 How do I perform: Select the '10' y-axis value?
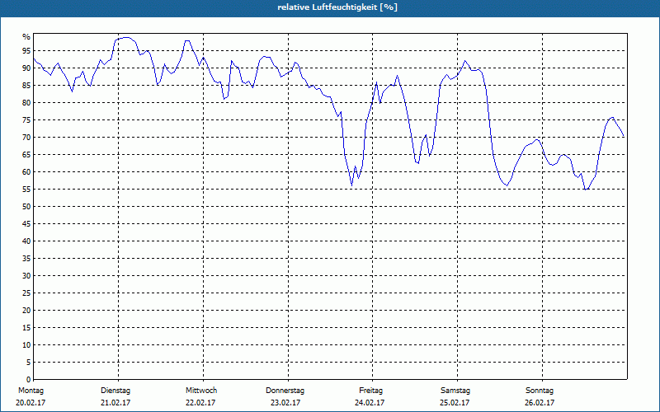coord(26,344)
